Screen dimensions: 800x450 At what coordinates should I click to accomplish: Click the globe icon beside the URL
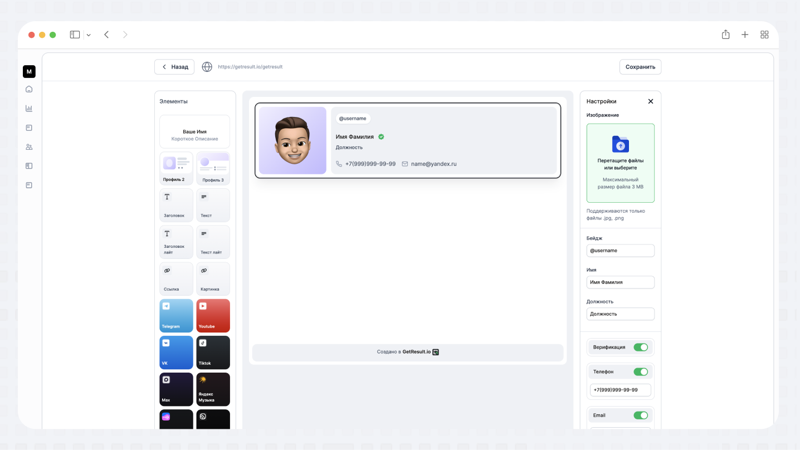207,67
